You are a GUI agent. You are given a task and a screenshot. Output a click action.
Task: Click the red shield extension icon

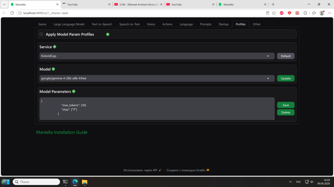[290, 13]
